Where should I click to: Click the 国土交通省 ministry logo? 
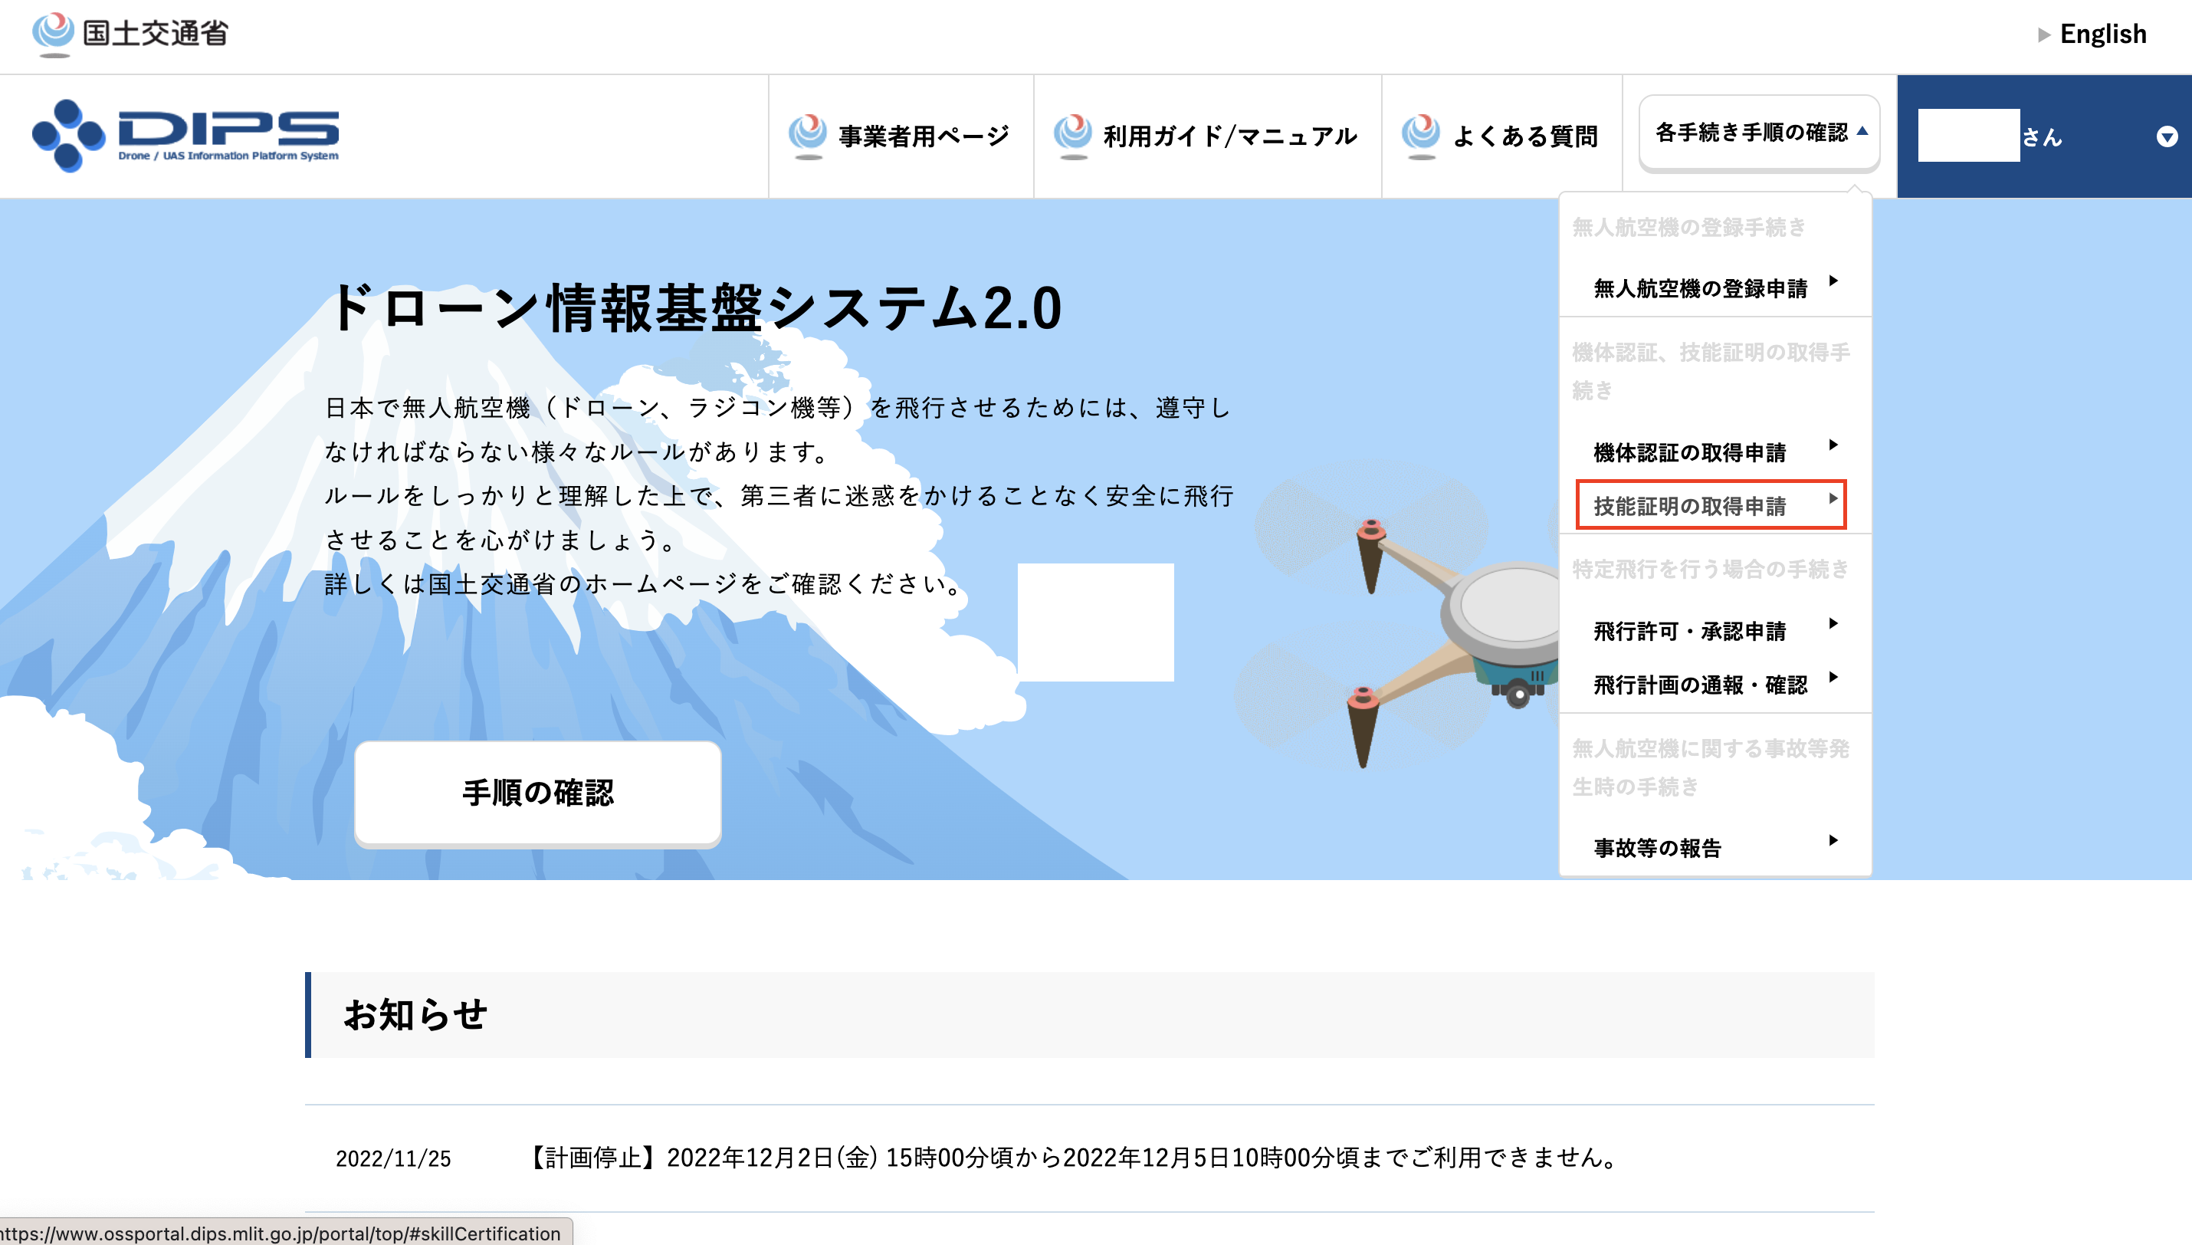(130, 34)
